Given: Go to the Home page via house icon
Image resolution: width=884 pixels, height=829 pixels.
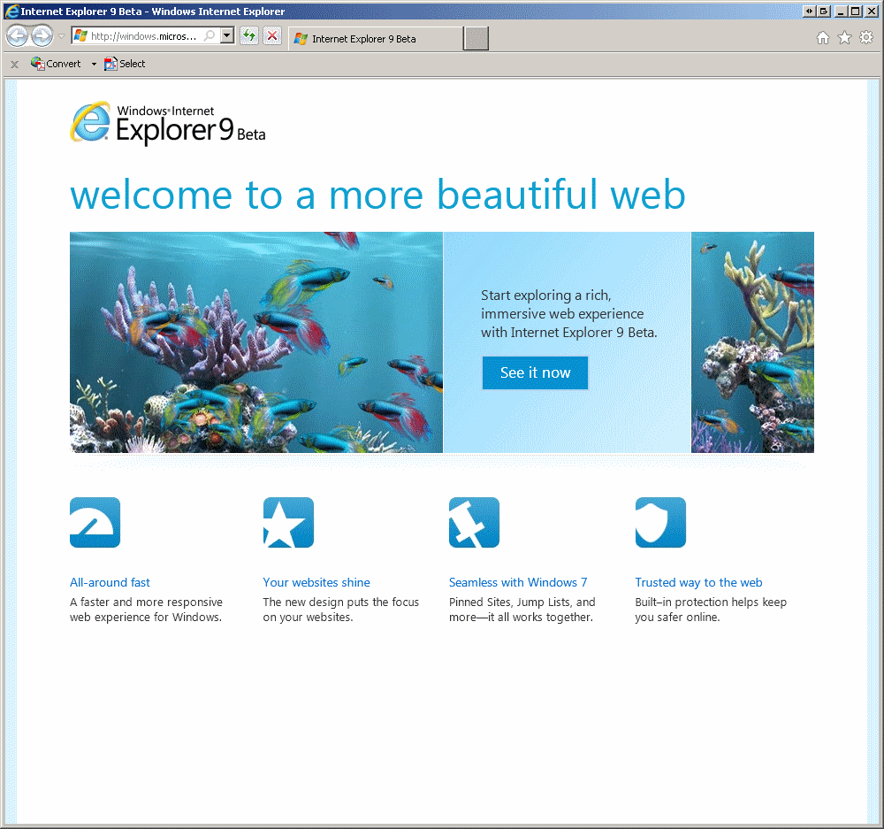Looking at the screenshot, I should 823,37.
